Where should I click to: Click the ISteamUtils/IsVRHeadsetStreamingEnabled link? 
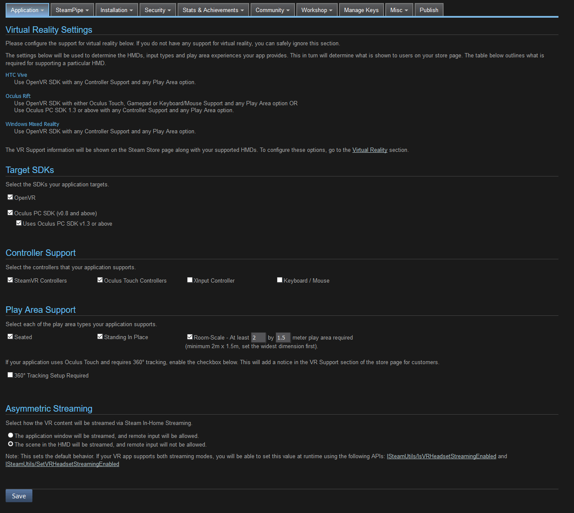click(441, 456)
